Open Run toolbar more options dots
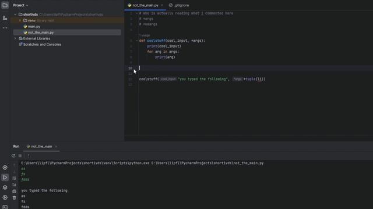373x209 pixels. (29, 156)
